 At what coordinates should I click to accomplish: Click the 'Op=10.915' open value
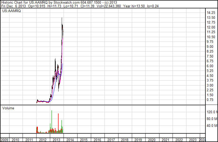[x=37, y=6]
